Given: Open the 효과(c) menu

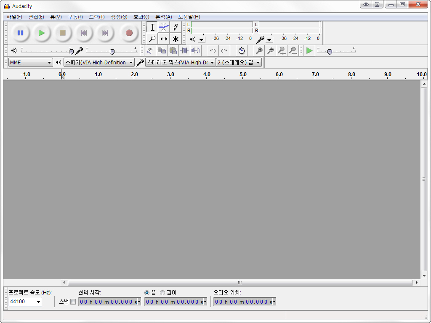Looking at the screenshot, I should [141, 17].
